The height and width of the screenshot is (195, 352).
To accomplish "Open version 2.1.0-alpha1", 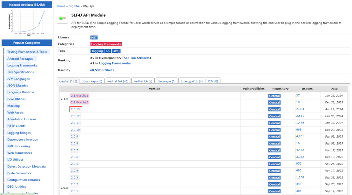I will (x=79, y=96).
